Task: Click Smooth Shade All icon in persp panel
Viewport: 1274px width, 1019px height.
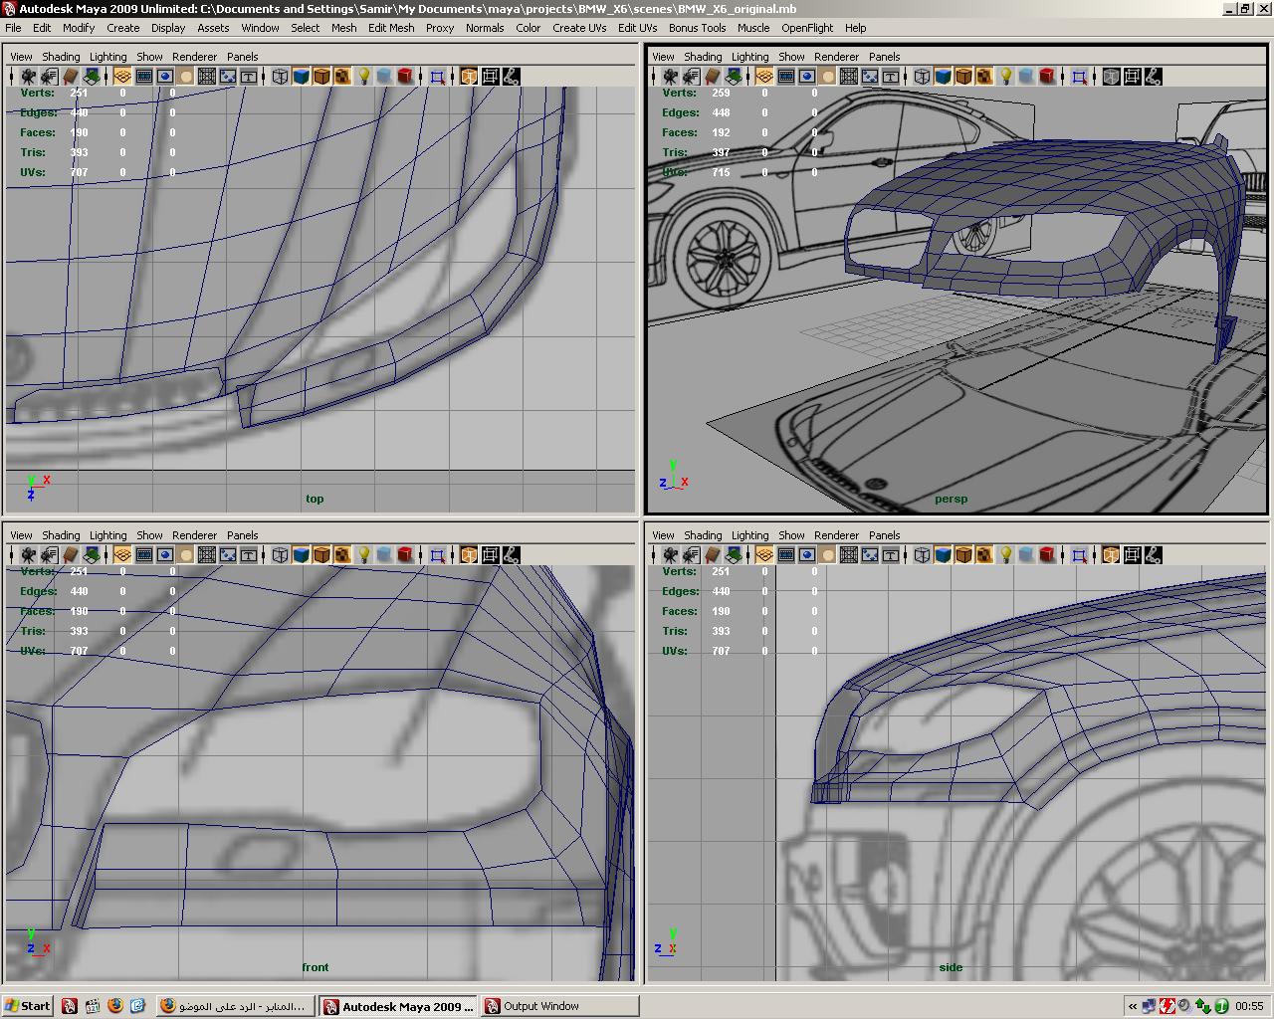Action: tap(943, 77)
